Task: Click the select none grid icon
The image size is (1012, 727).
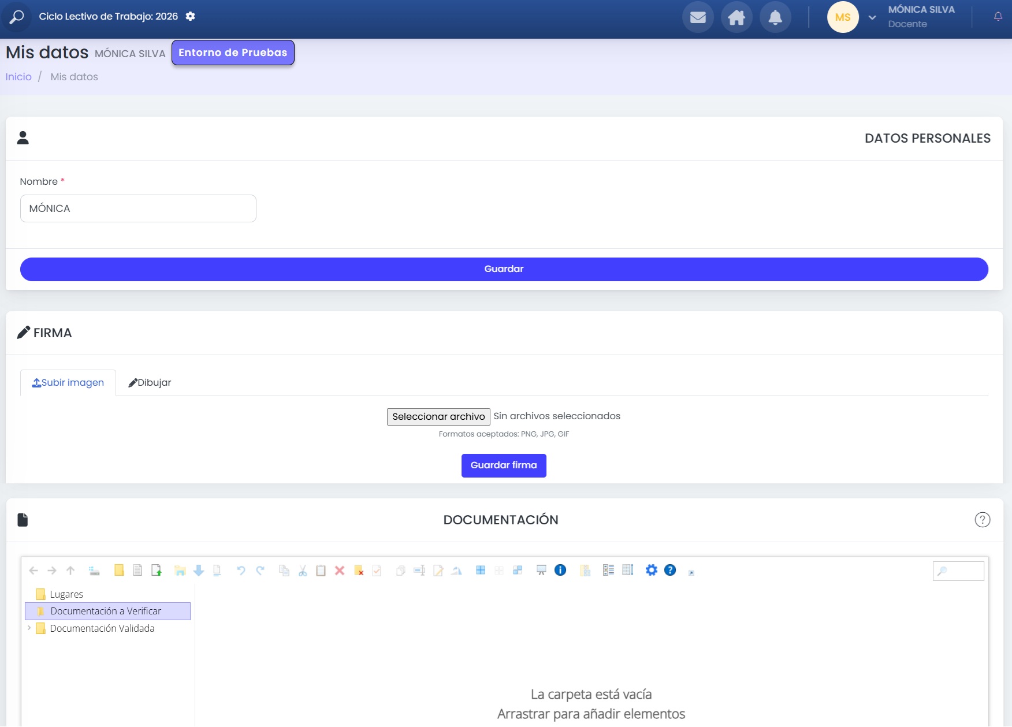Action: 499,571
